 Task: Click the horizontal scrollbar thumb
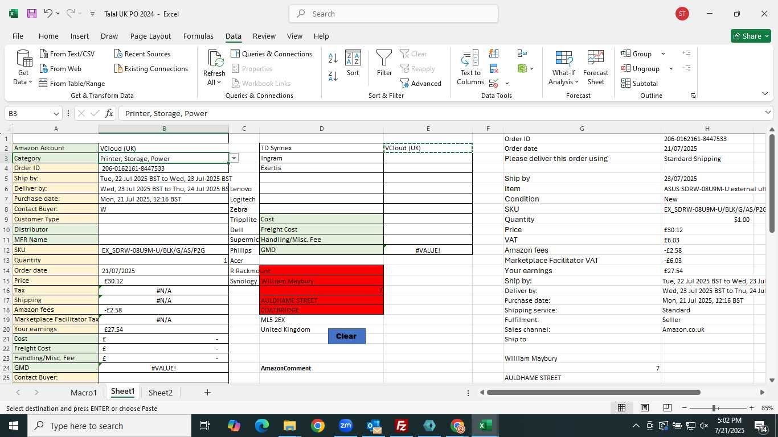tap(593, 392)
